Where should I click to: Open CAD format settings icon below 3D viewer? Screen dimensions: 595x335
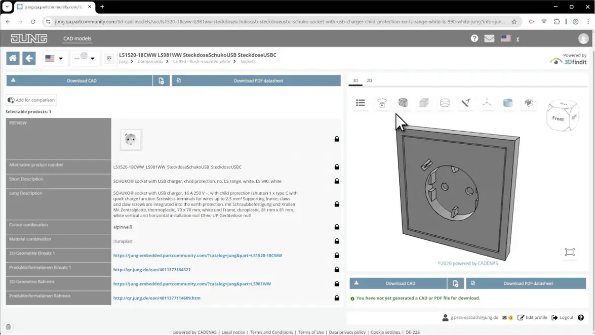tap(456, 283)
